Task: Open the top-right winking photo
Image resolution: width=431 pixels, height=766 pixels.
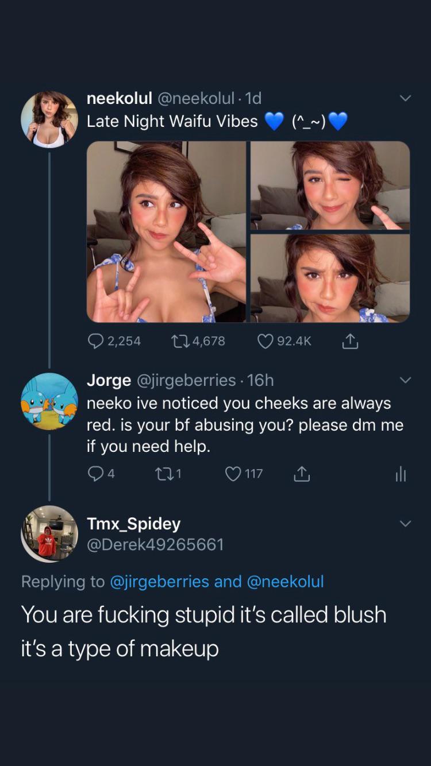Action: tap(330, 185)
